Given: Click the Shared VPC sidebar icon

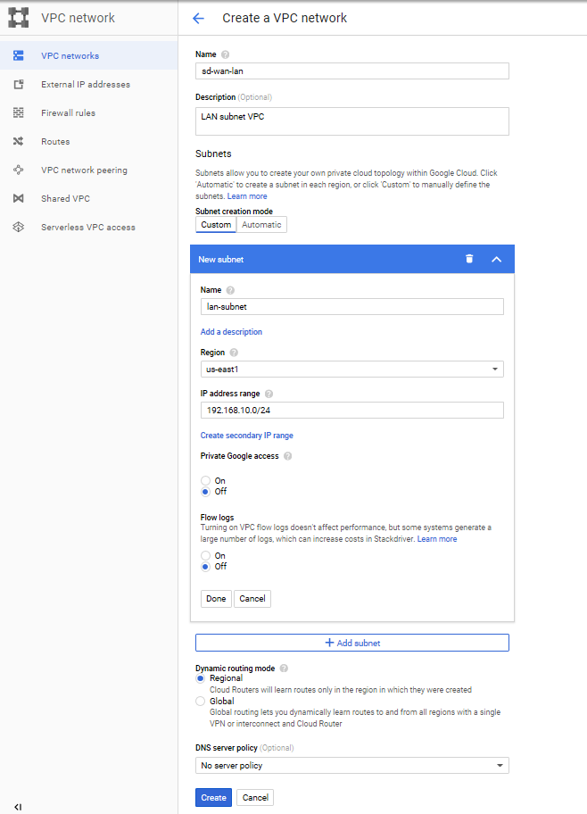Looking at the screenshot, I should click(18, 198).
